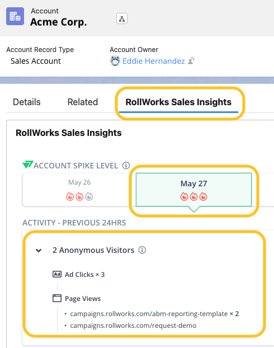Click Eddie Hernandez's avatar icon
Screen dimensions: 274x348
(115, 61)
